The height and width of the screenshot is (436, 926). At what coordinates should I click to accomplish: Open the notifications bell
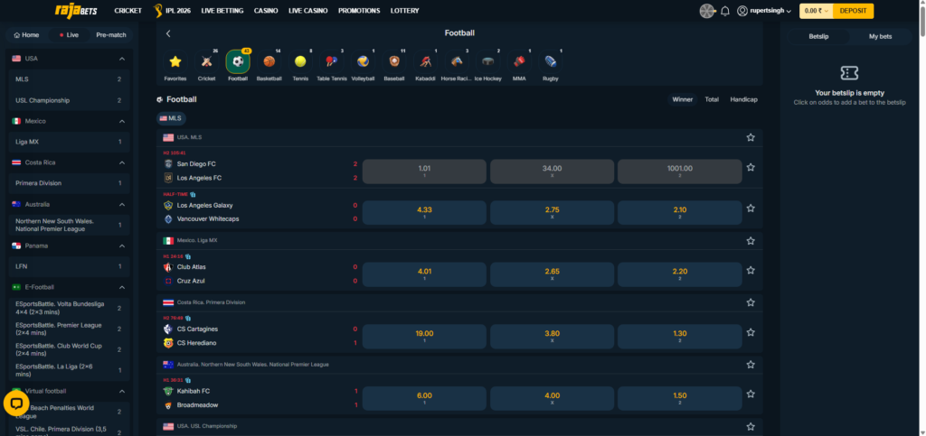tap(725, 11)
